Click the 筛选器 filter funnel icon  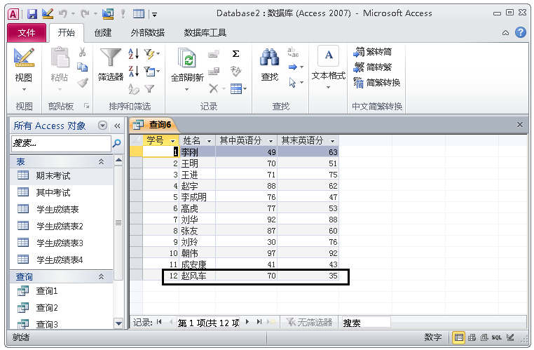point(110,57)
